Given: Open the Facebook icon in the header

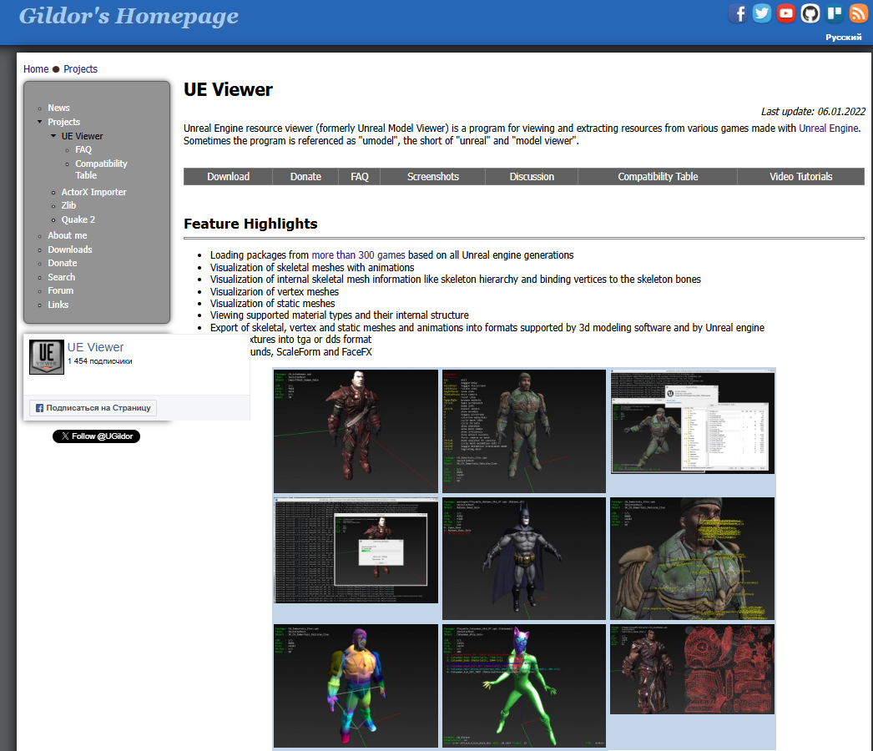Looking at the screenshot, I should click(x=738, y=13).
